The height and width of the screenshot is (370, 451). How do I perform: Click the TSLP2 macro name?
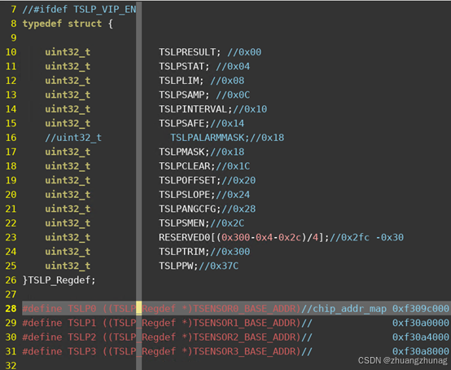tap(81, 337)
